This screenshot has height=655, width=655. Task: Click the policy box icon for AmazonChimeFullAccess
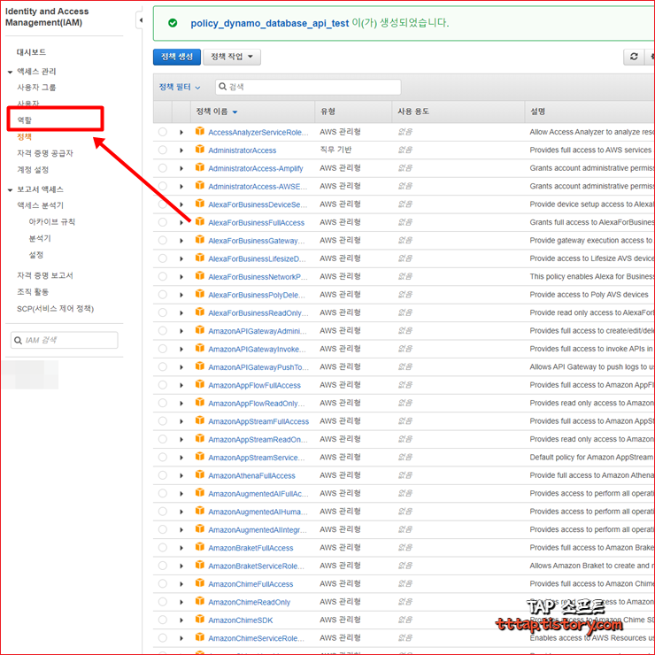[x=200, y=583]
